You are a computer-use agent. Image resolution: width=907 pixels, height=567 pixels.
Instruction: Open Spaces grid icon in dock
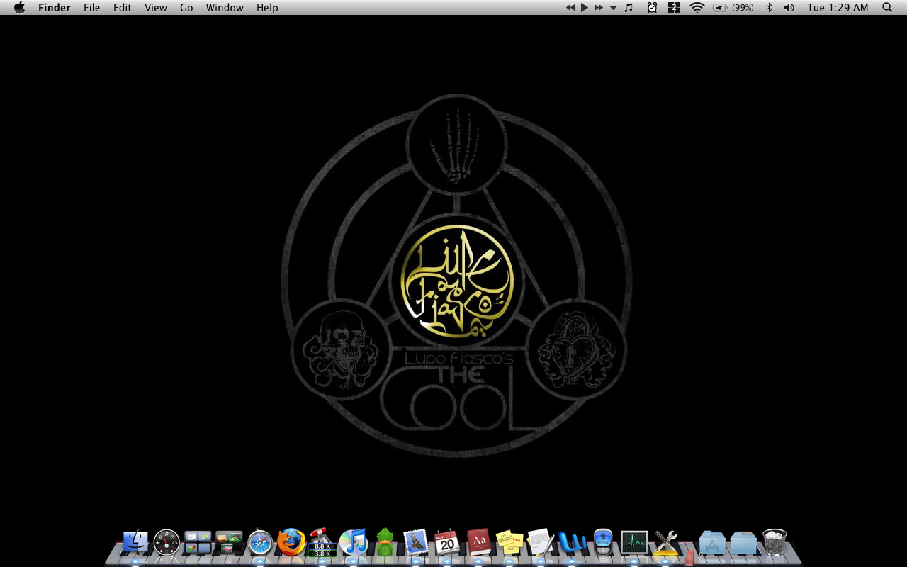(198, 543)
